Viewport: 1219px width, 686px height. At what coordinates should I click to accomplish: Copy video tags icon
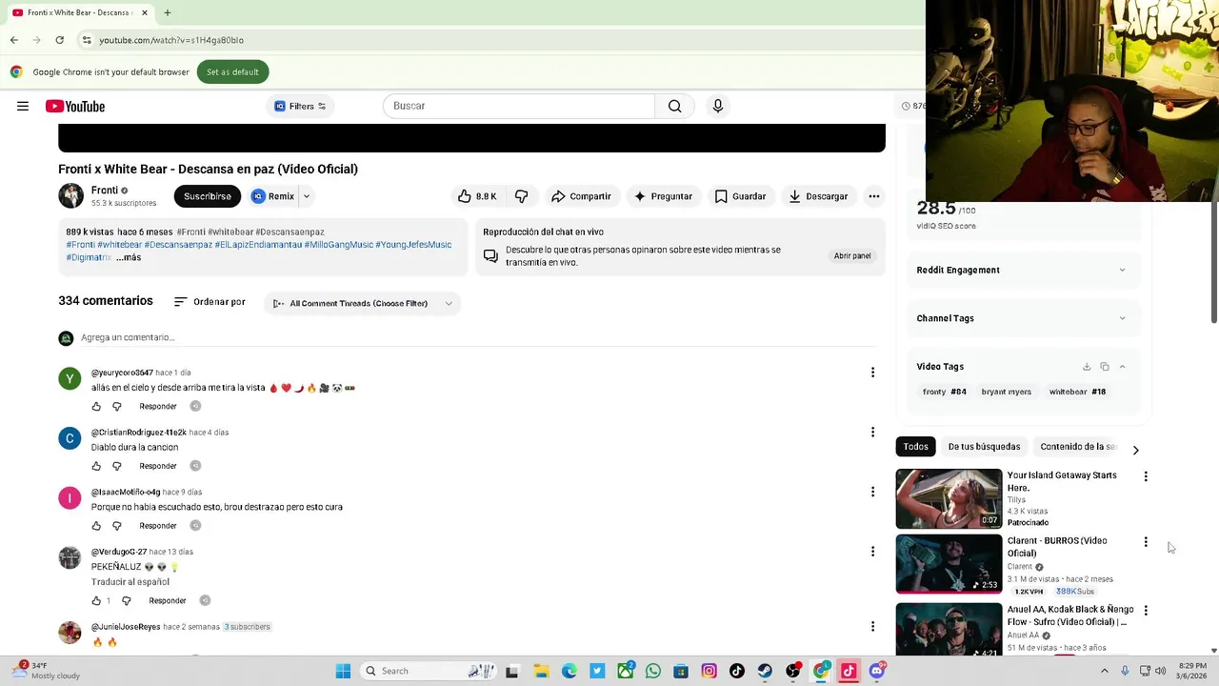pyautogui.click(x=1105, y=367)
